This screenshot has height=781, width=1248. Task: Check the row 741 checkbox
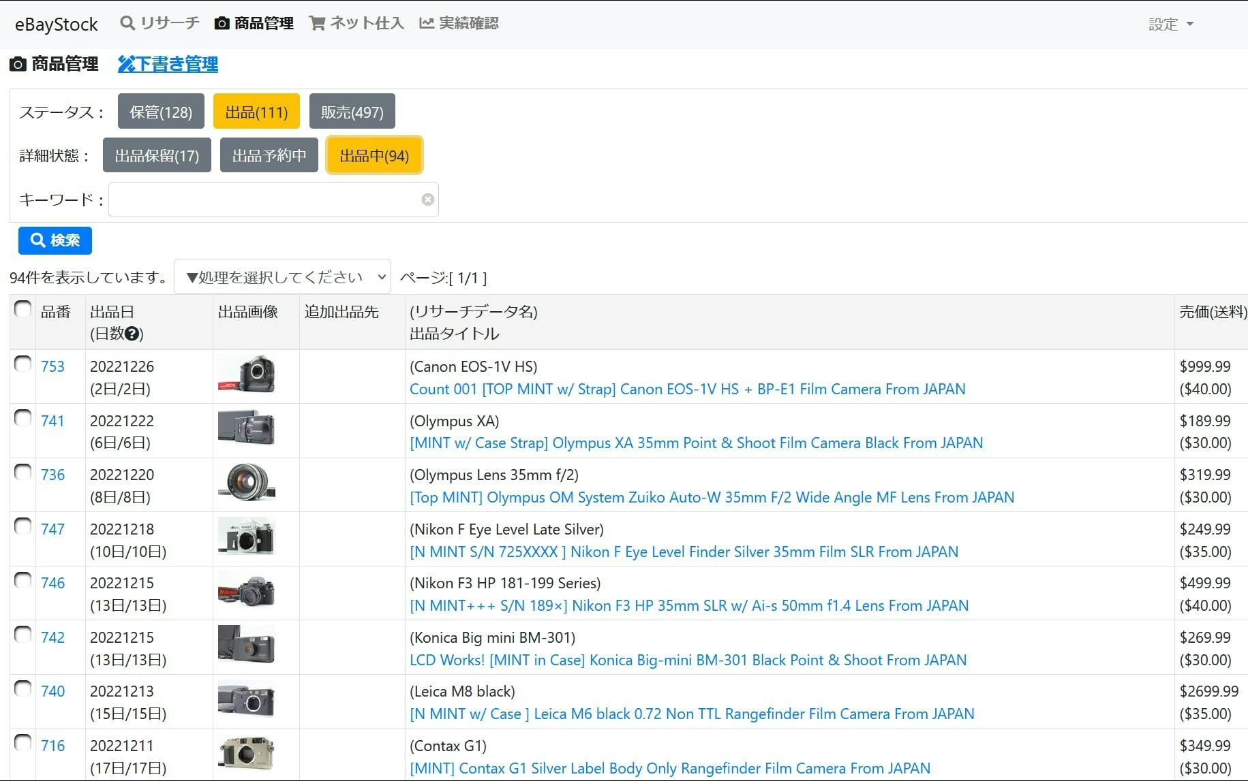tap(22, 418)
